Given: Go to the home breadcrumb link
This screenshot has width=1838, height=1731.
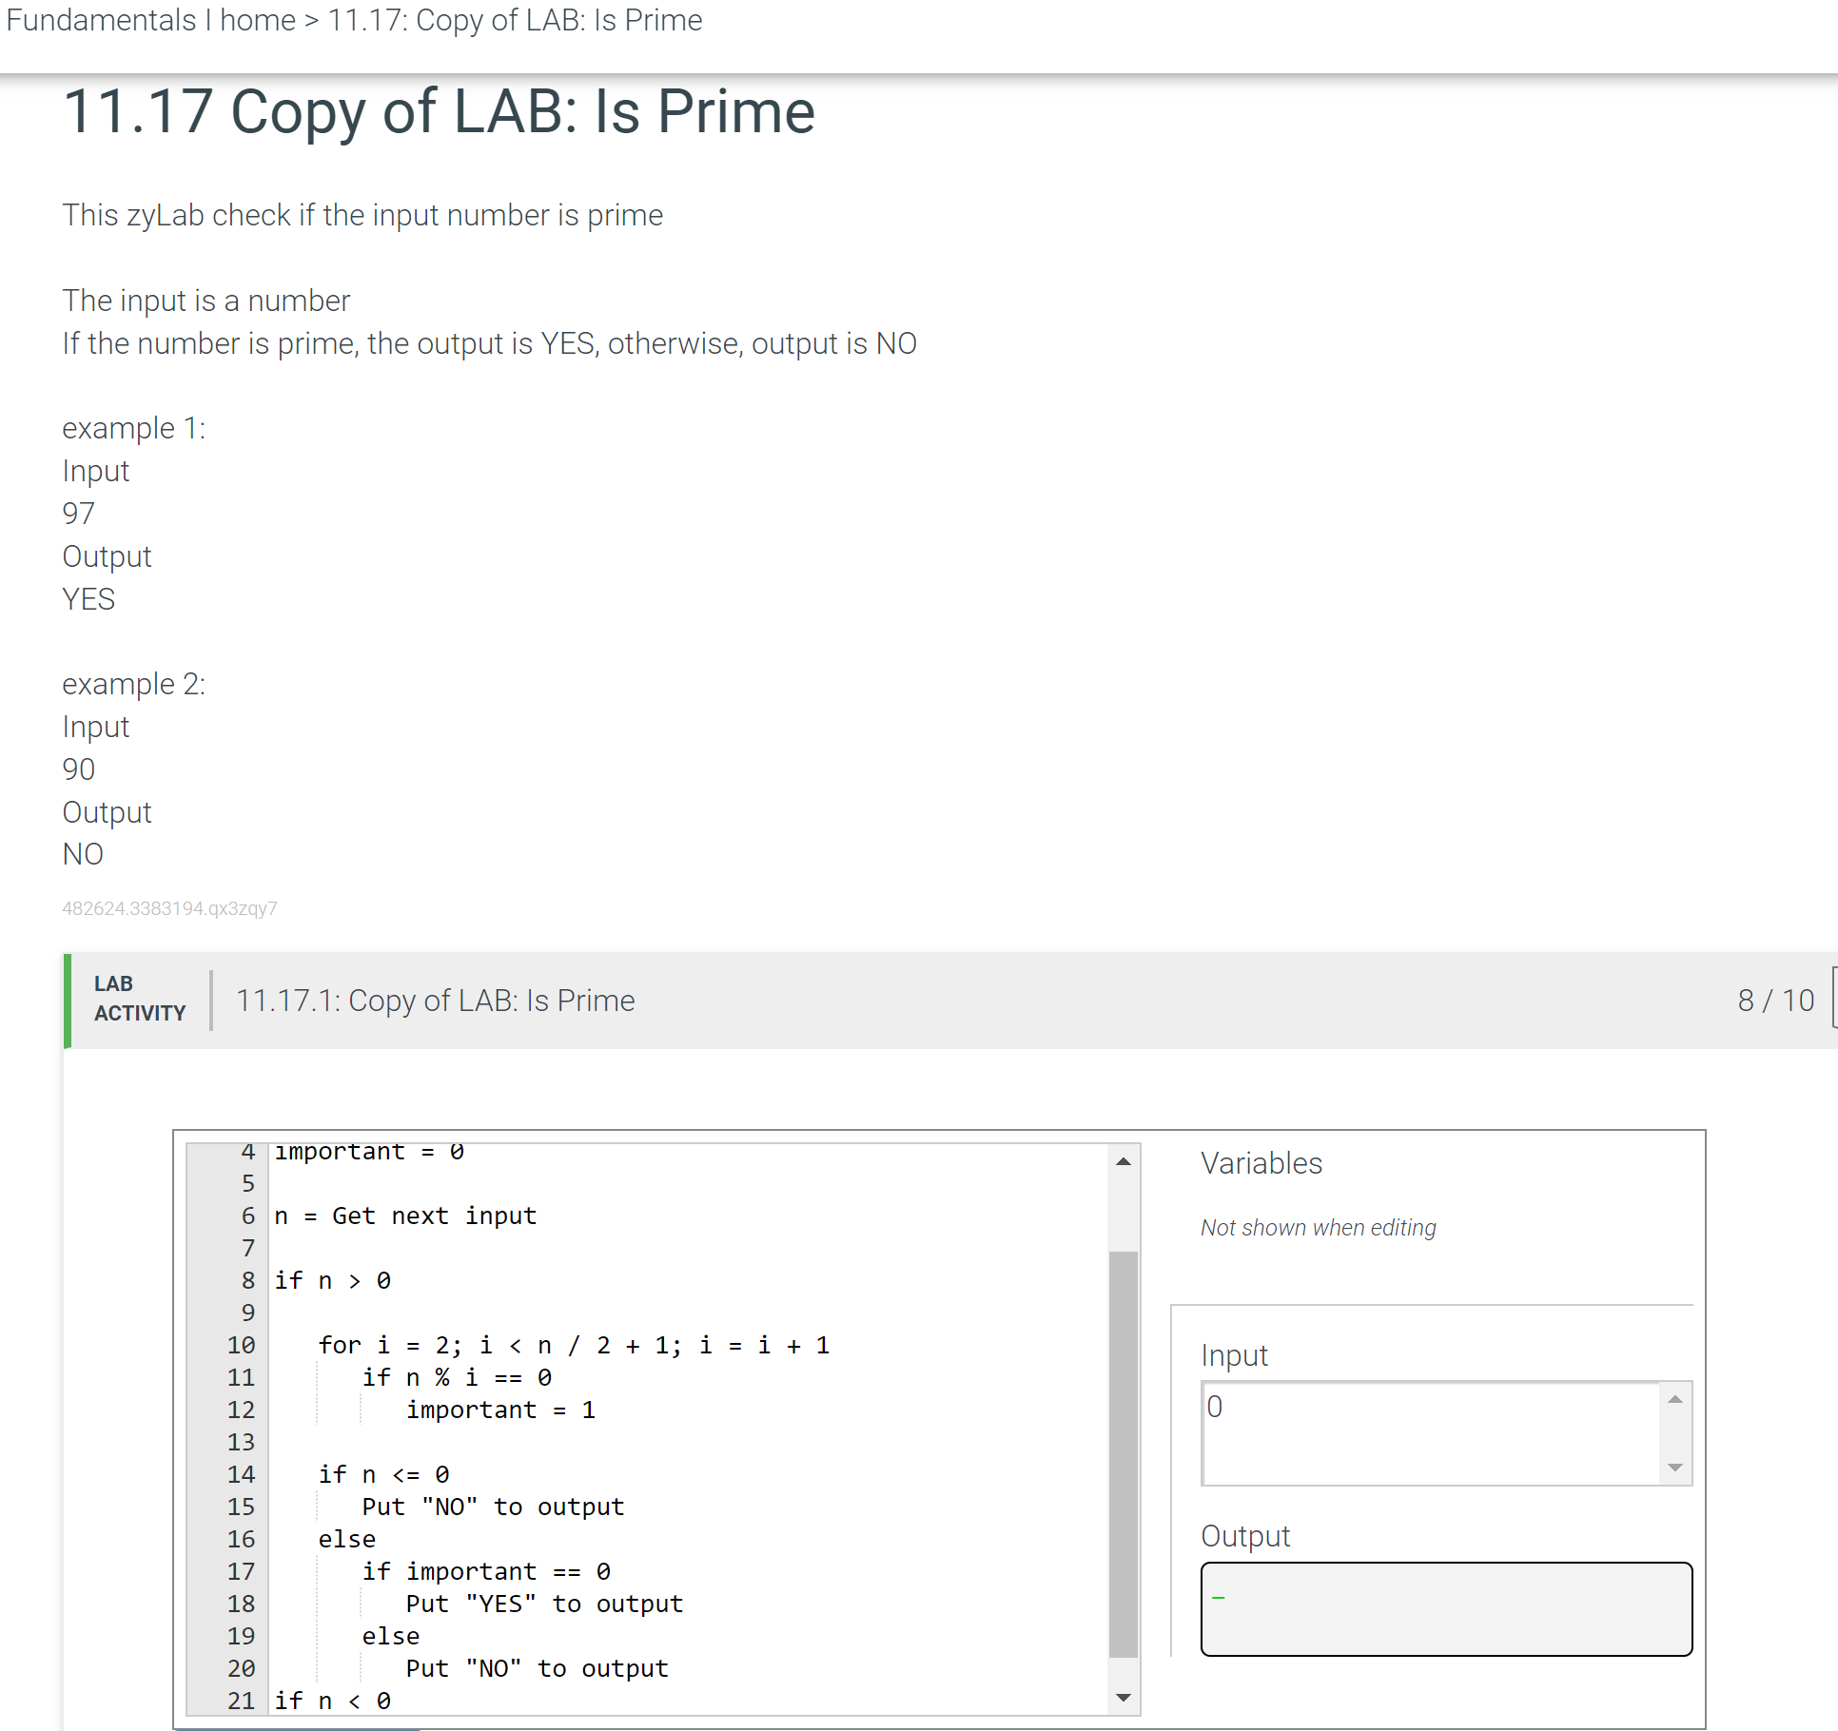Looking at the screenshot, I should point(257,20).
